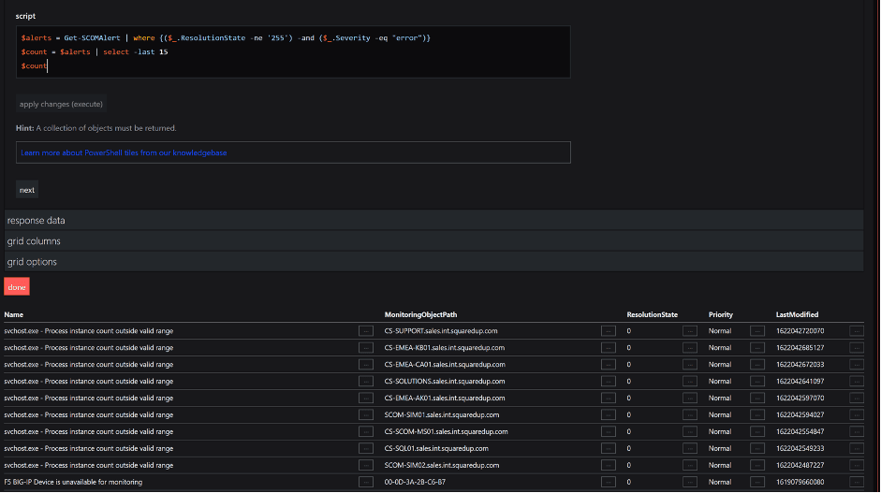Click ellipsis next to 00-0D-3A-2B-C6-B7 path

[x=608, y=483]
